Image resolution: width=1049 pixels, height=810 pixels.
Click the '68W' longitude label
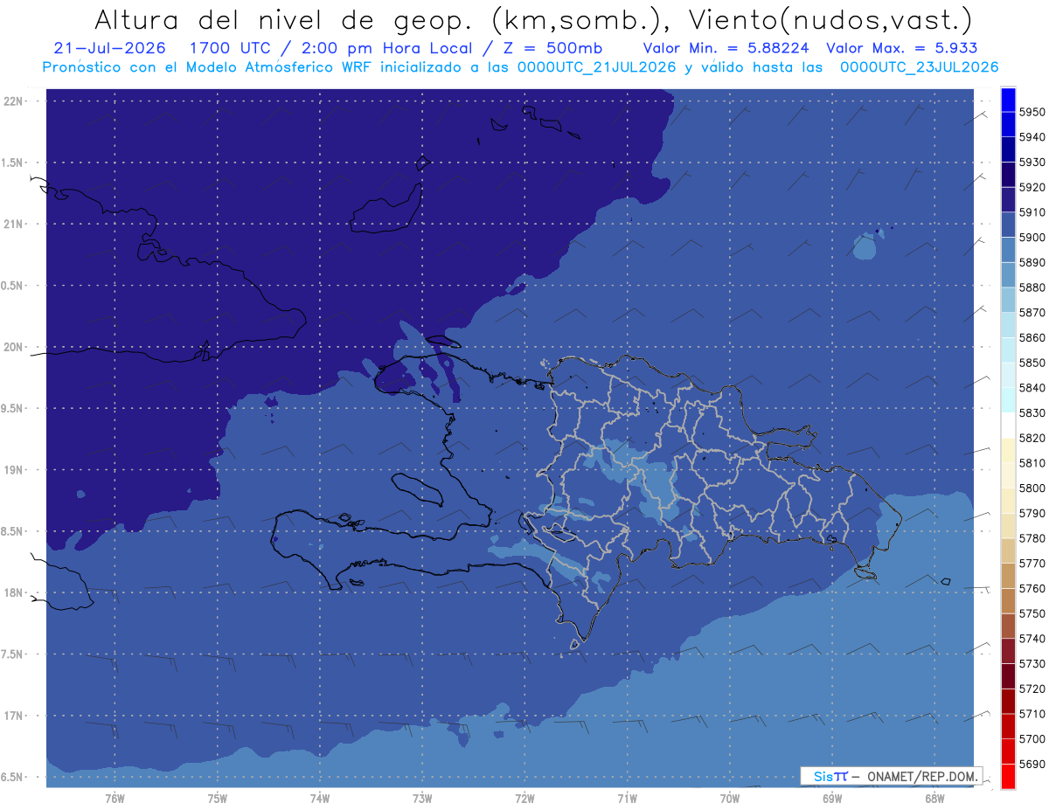pos(934,798)
